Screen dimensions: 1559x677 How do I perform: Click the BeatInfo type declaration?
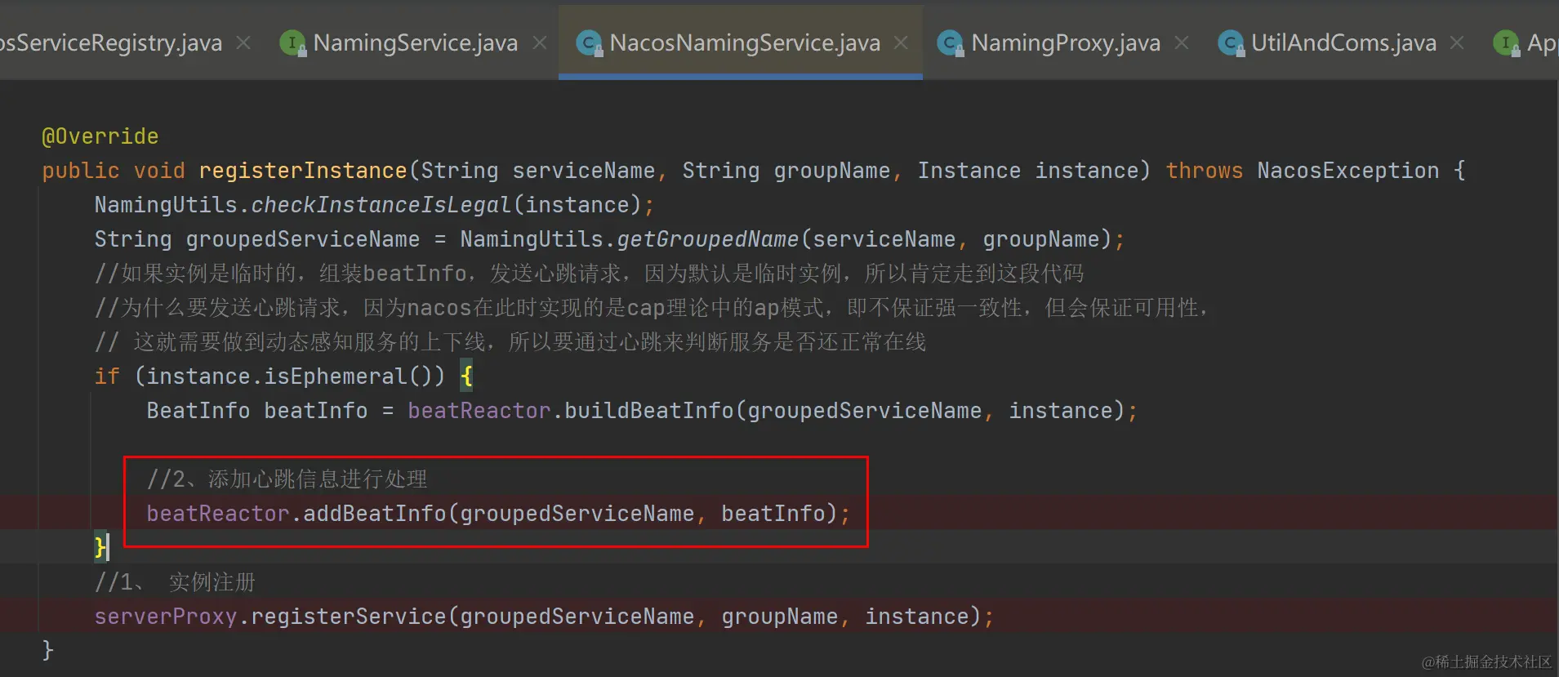click(x=198, y=411)
